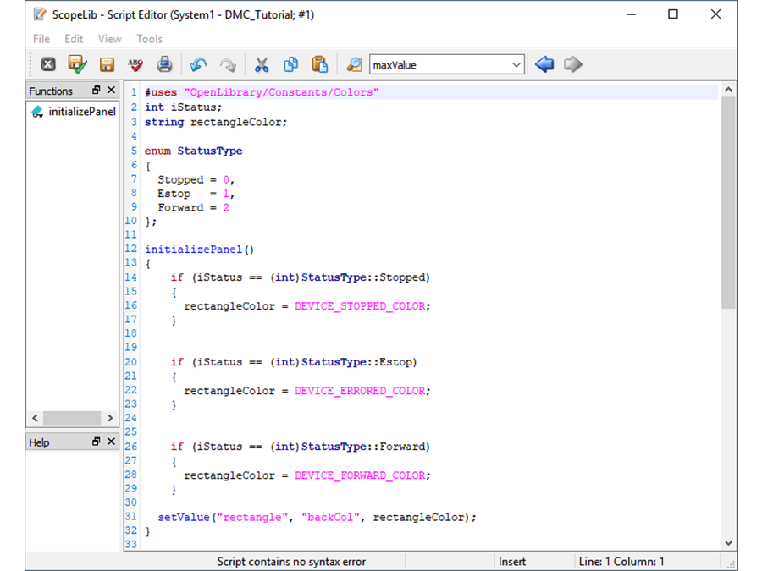Click DEVICE_FORWARD_COLOR constant
This screenshot has width=762, height=571.
[x=360, y=475]
